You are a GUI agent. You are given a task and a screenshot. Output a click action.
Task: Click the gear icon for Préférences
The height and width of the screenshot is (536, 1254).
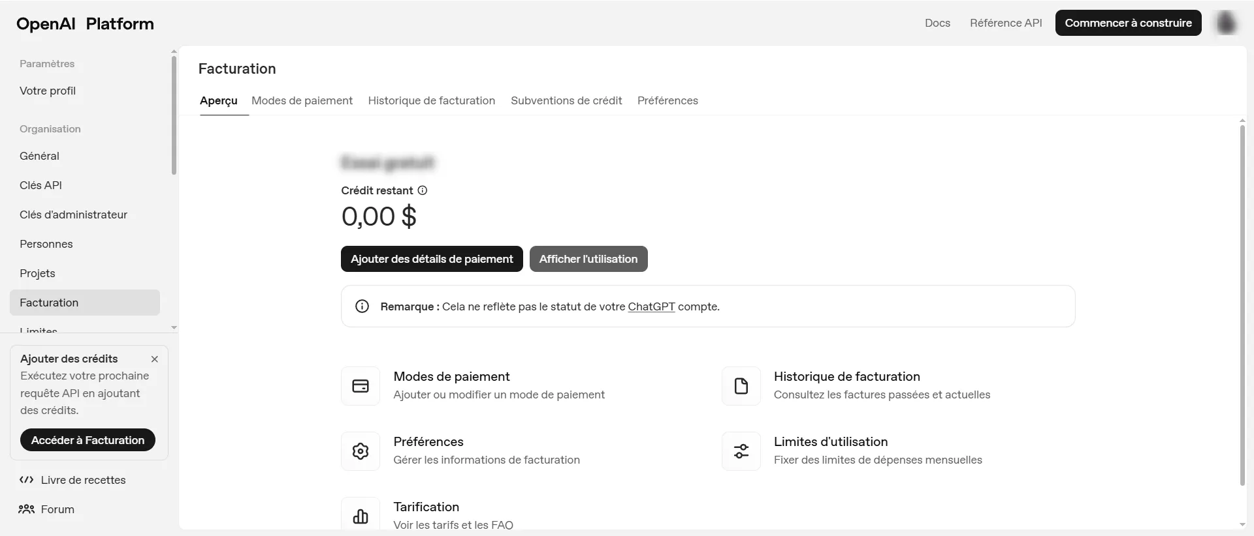pyautogui.click(x=361, y=451)
